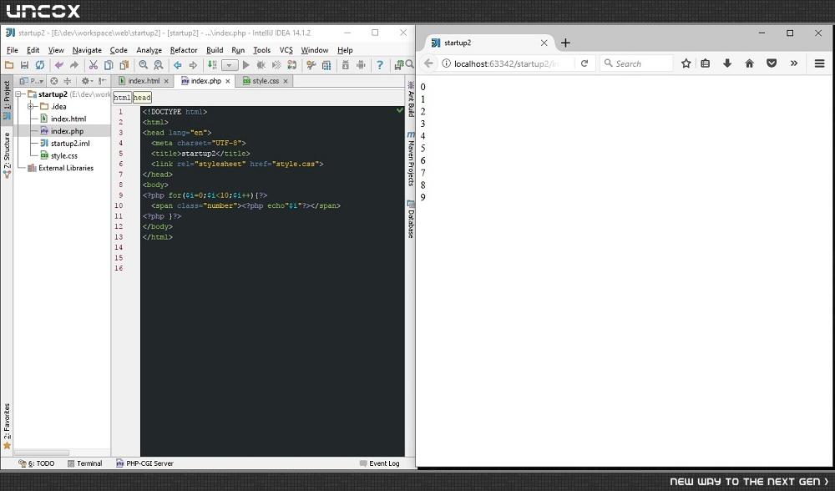Click the html breadcrumb in the editor
The width and height of the screenshot is (835, 491).
pos(122,98)
